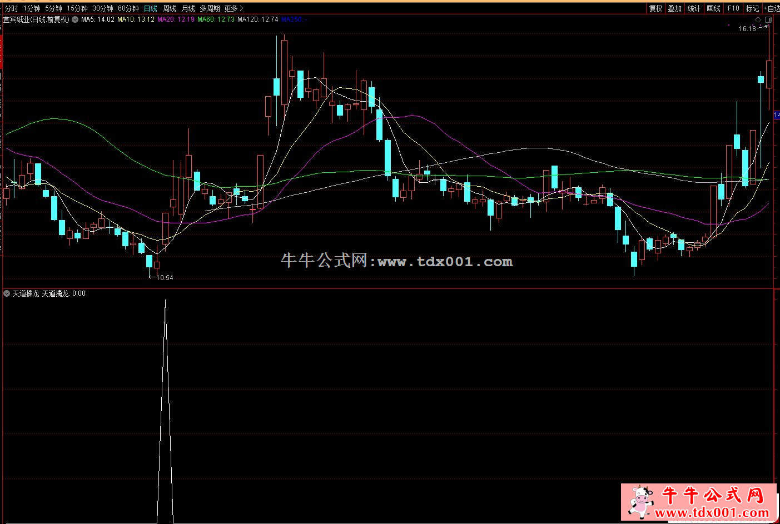Image resolution: width=780 pixels, height=524 pixels.
Task: Click the 标记 mark button
Action: [752, 8]
